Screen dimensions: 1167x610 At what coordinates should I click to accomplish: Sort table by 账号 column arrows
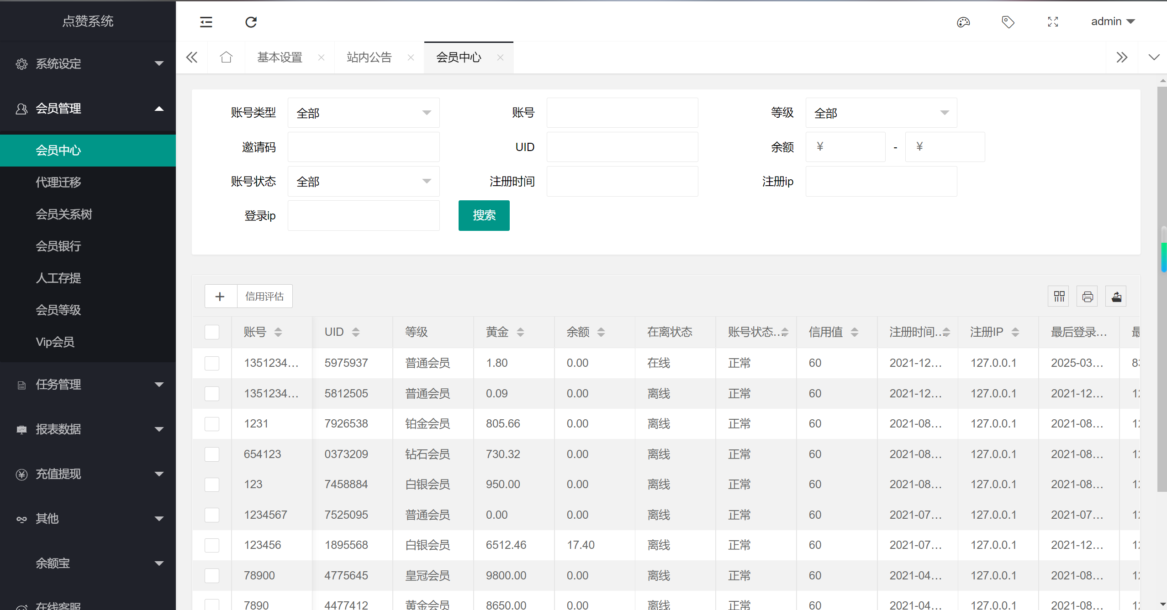[278, 332]
